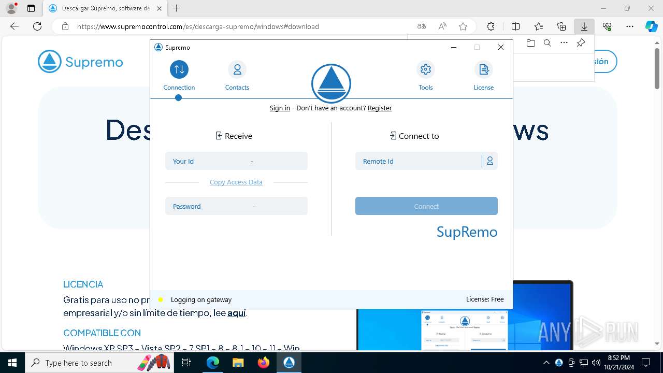The image size is (663, 373).
Task: Click the volume icon in system tray
Action: pyautogui.click(x=596, y=363)
